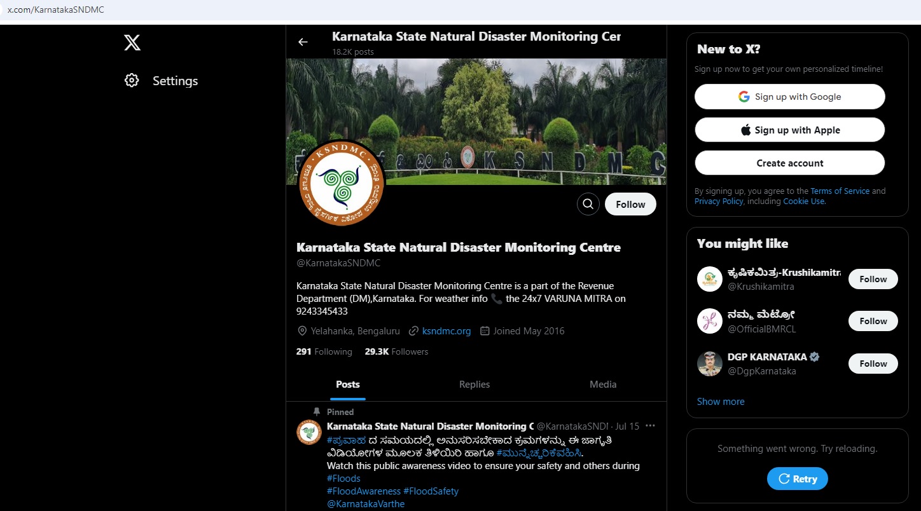This screenshot has height=511, width=921.
Task: Click DGP KARNATAKA verified badge
Action: [x=815, y=357]
